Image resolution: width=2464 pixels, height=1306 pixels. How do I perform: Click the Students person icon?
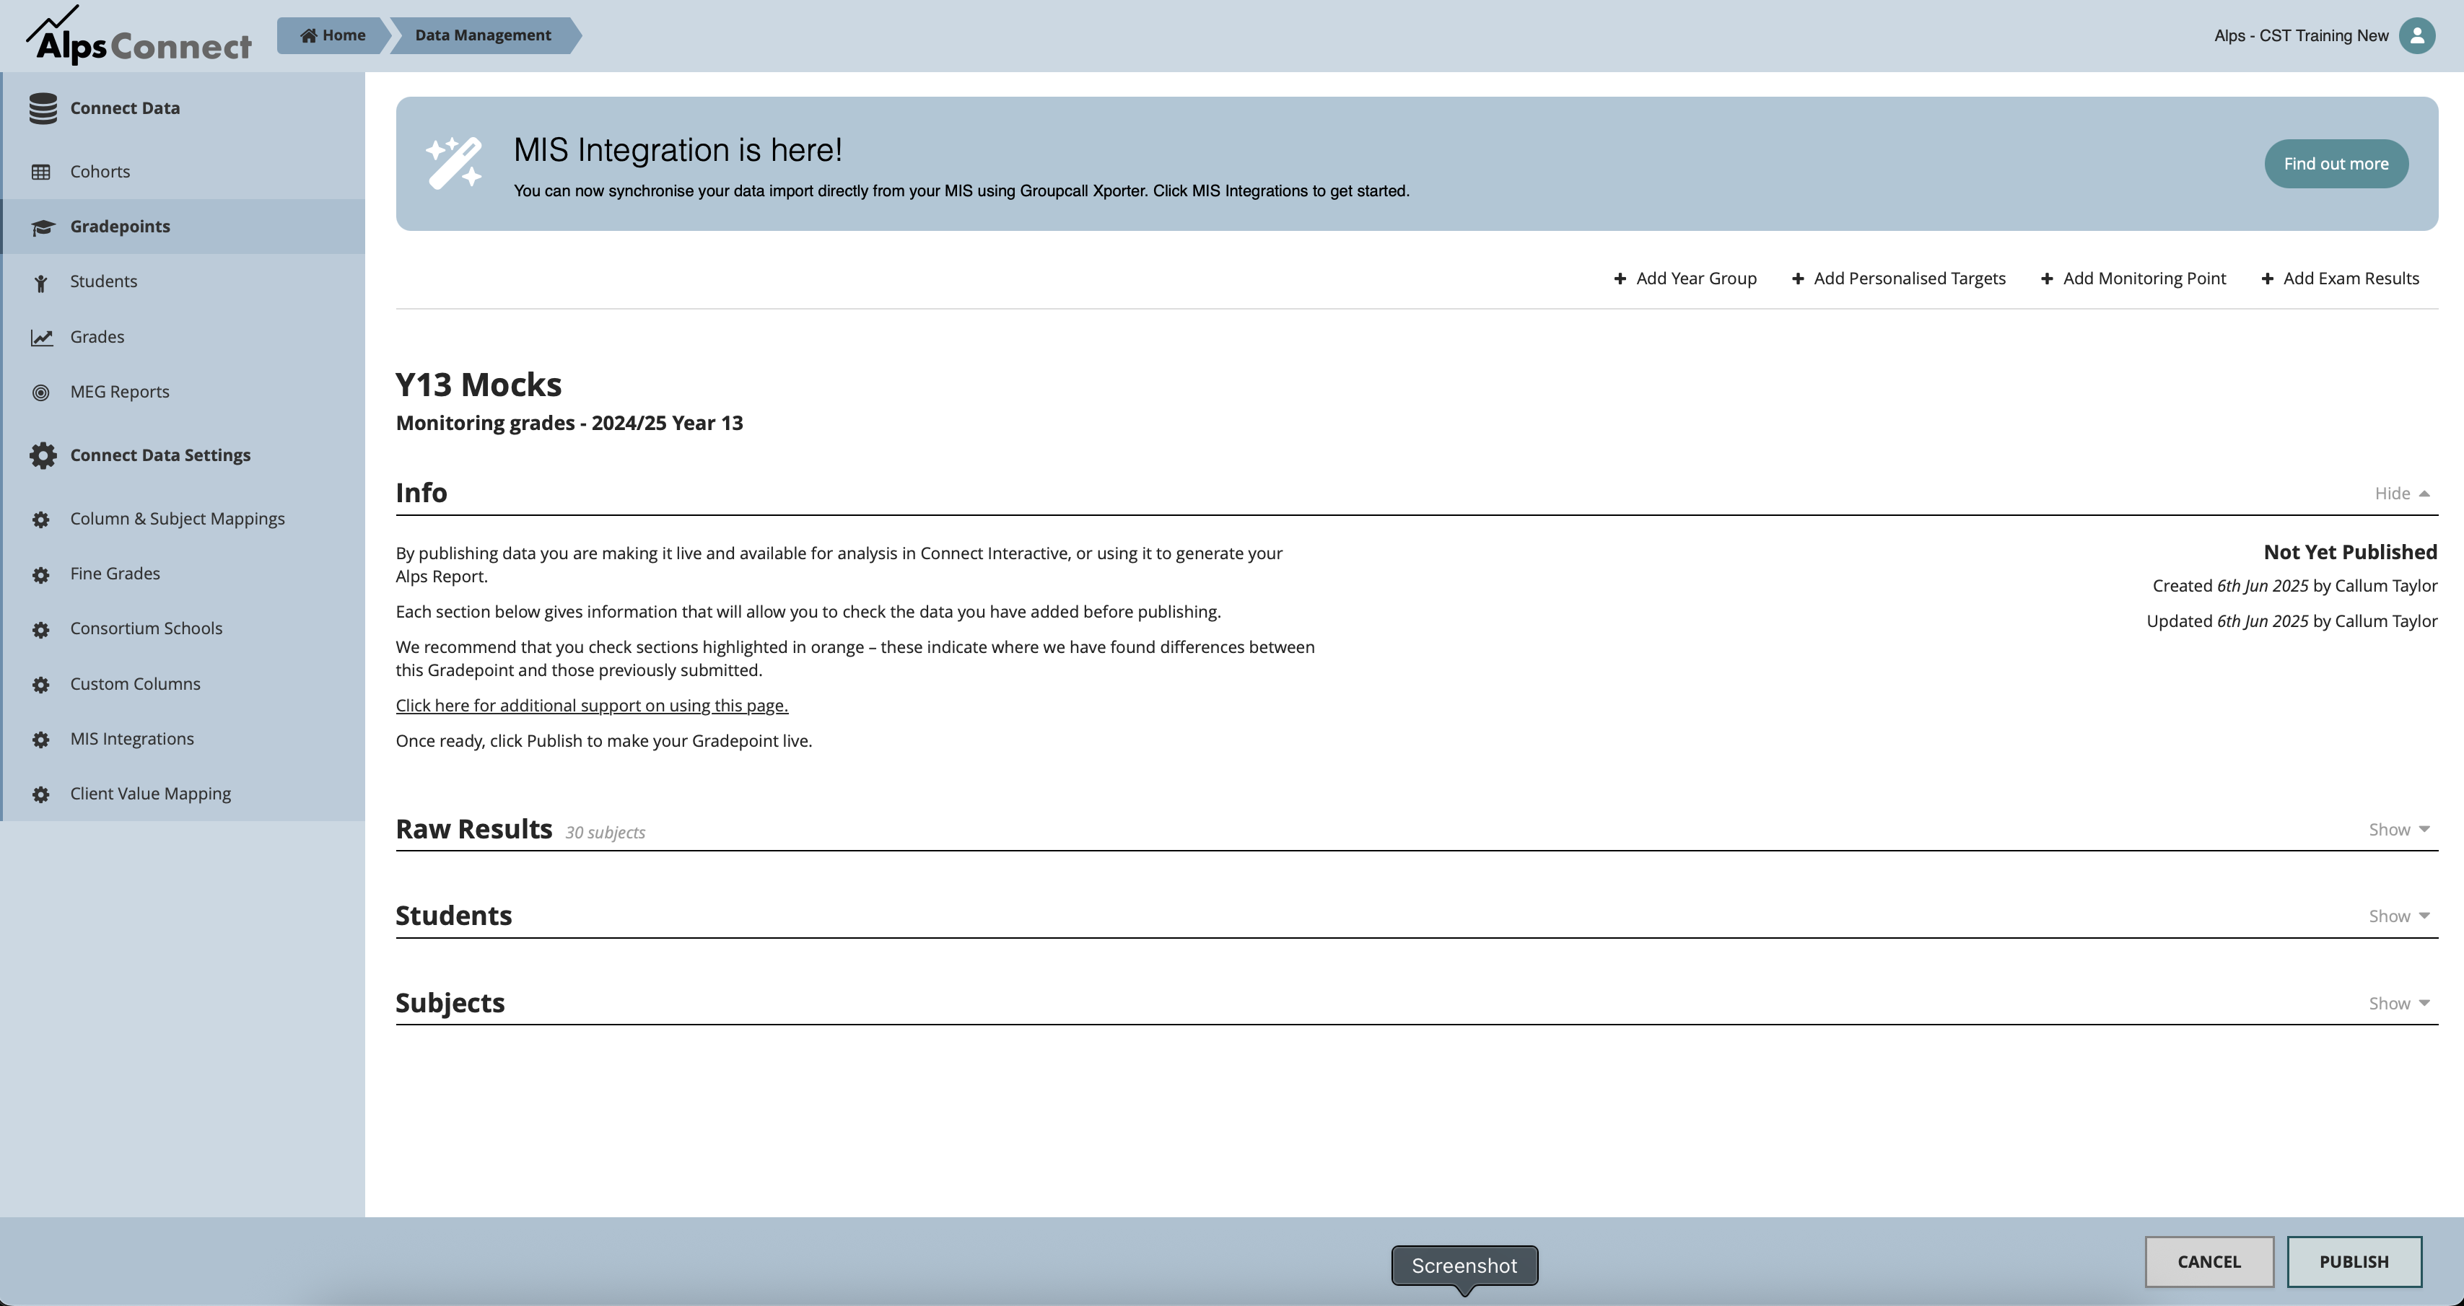40,282
